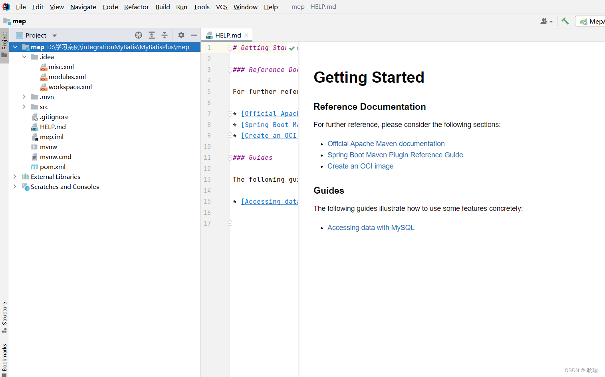Open Accessing data with MySQL link
This screenshot has width=605, height=377.
coord(371,228)
